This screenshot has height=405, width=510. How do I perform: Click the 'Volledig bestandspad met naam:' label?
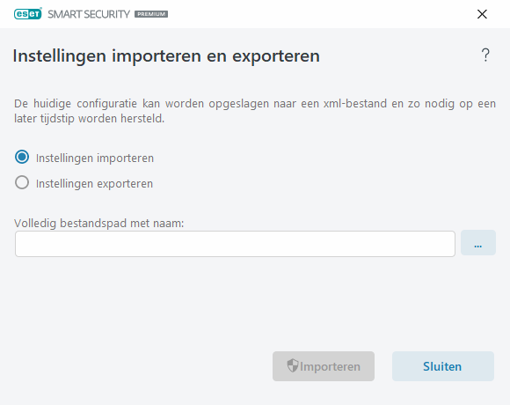pos(98,224)
